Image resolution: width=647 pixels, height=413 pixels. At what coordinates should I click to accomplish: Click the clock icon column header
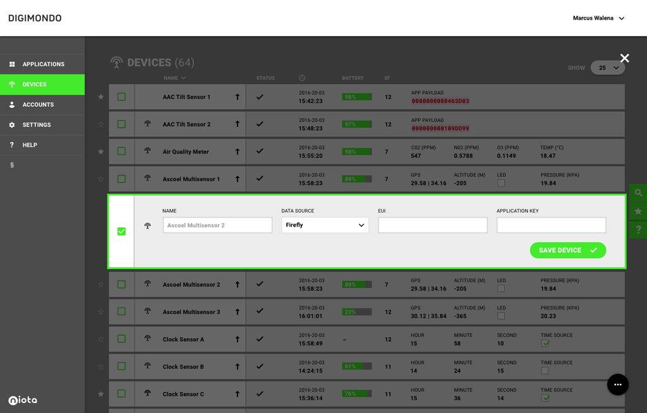(x=302, y=78)
